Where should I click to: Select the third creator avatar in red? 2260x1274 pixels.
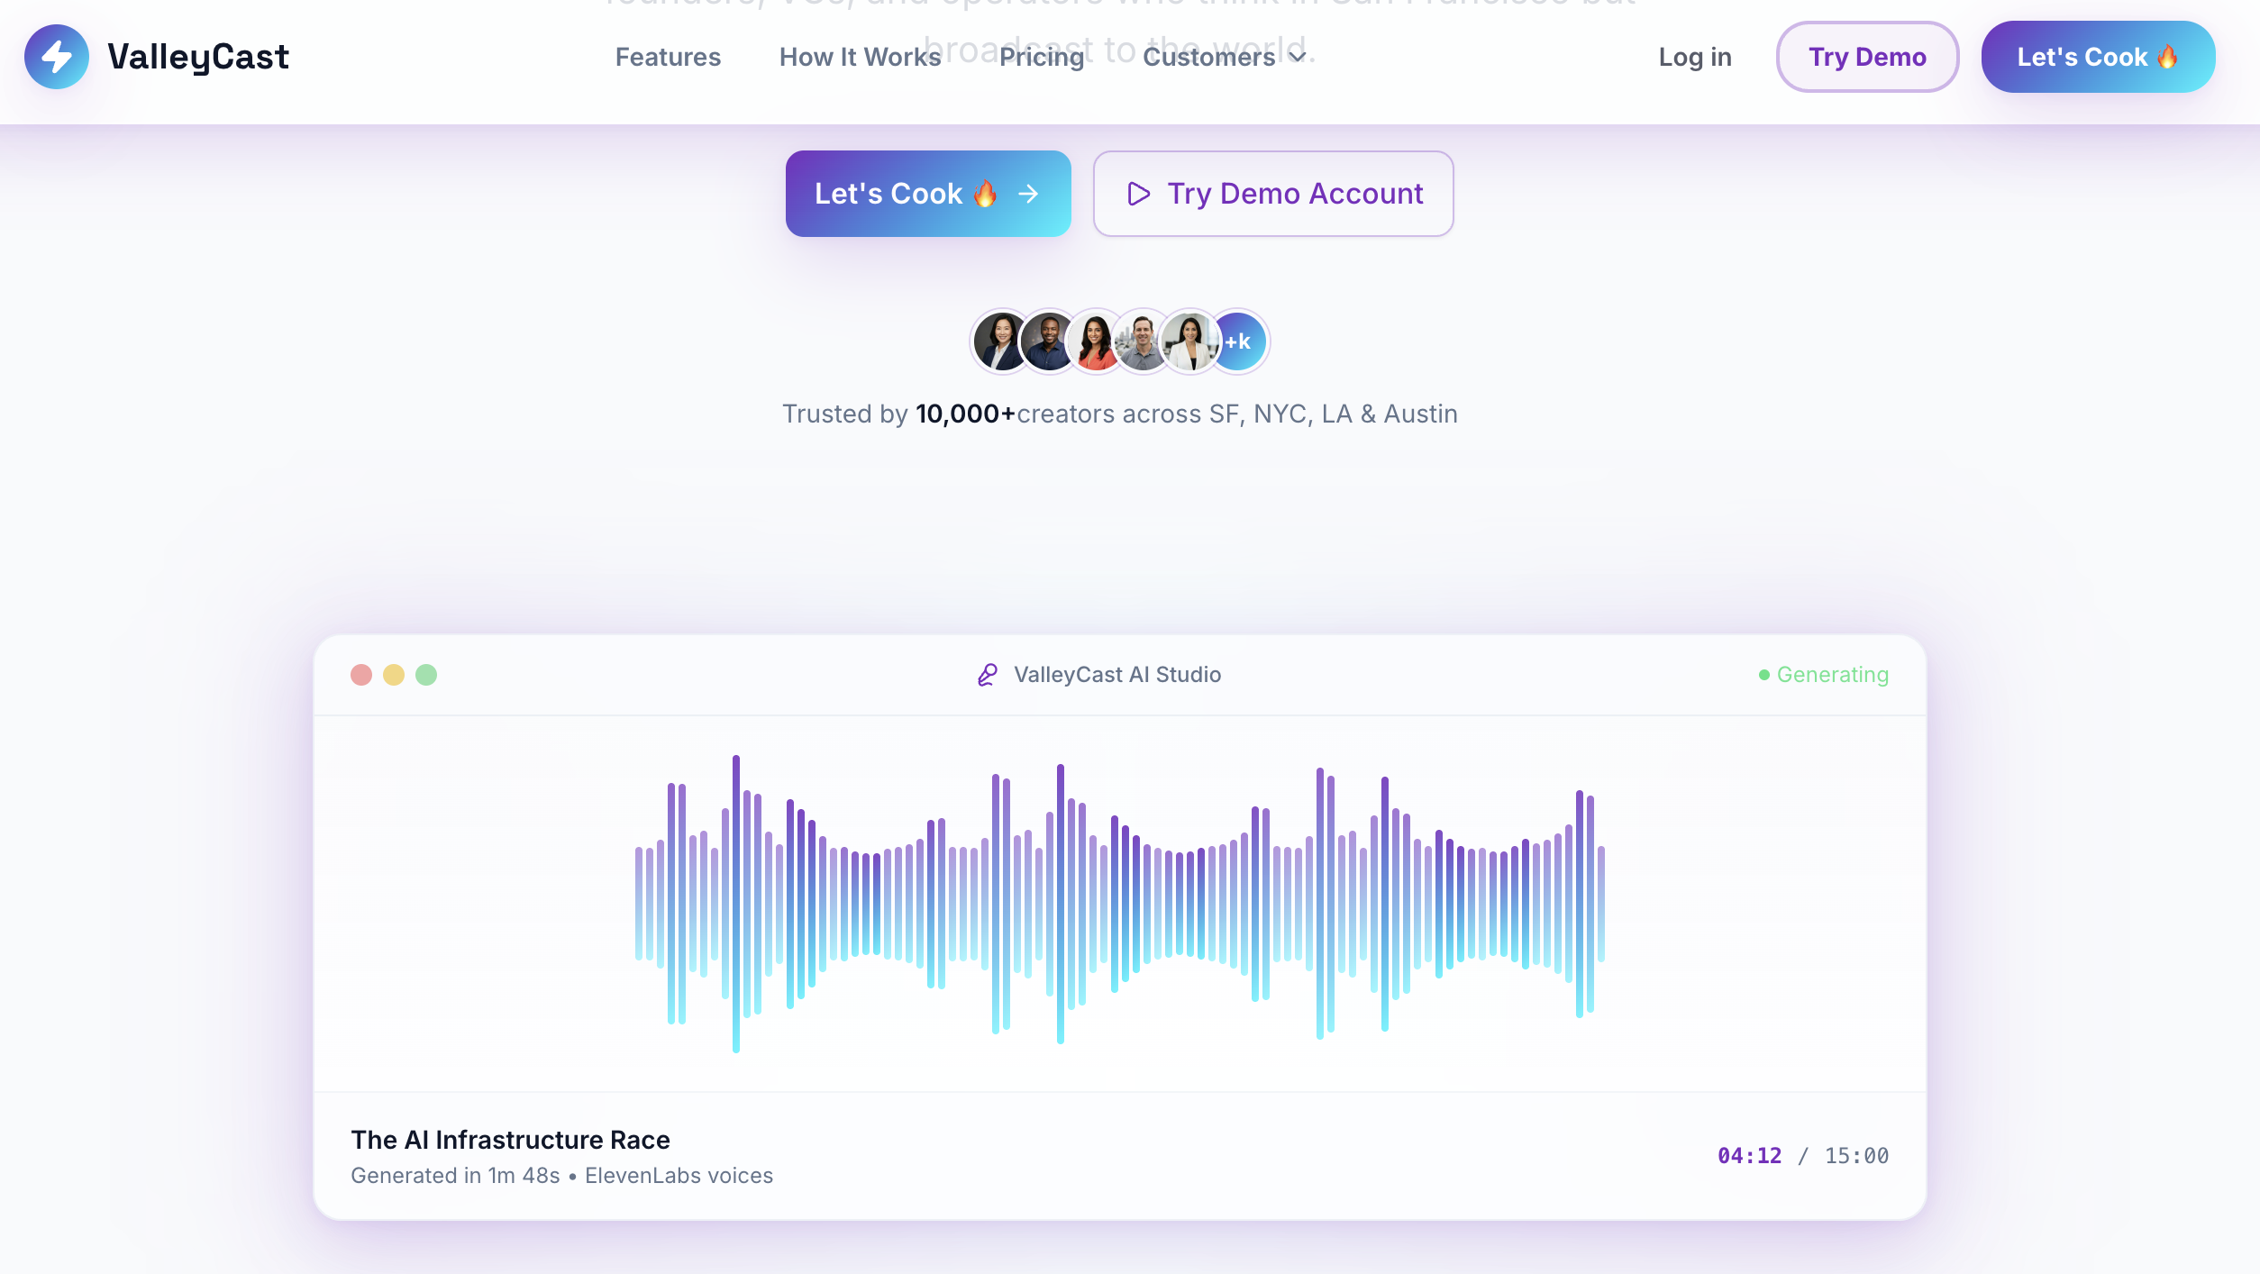pos(1095,341)
